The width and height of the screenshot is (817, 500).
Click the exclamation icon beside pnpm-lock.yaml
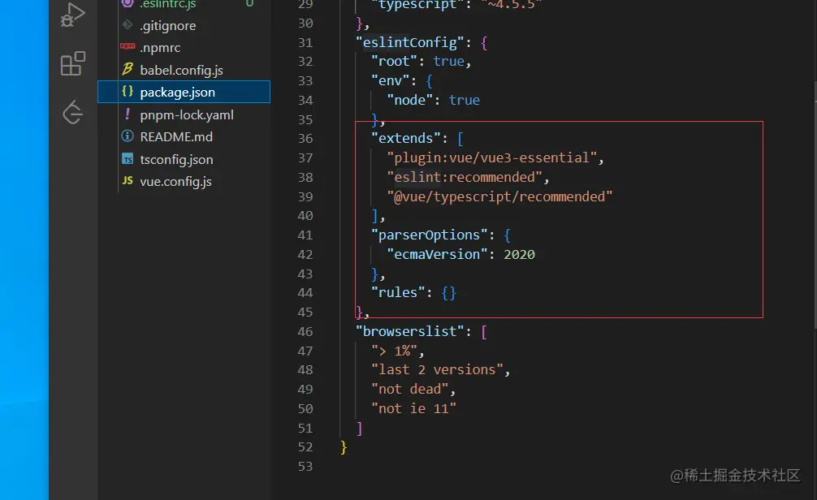(x=128, y=114)
